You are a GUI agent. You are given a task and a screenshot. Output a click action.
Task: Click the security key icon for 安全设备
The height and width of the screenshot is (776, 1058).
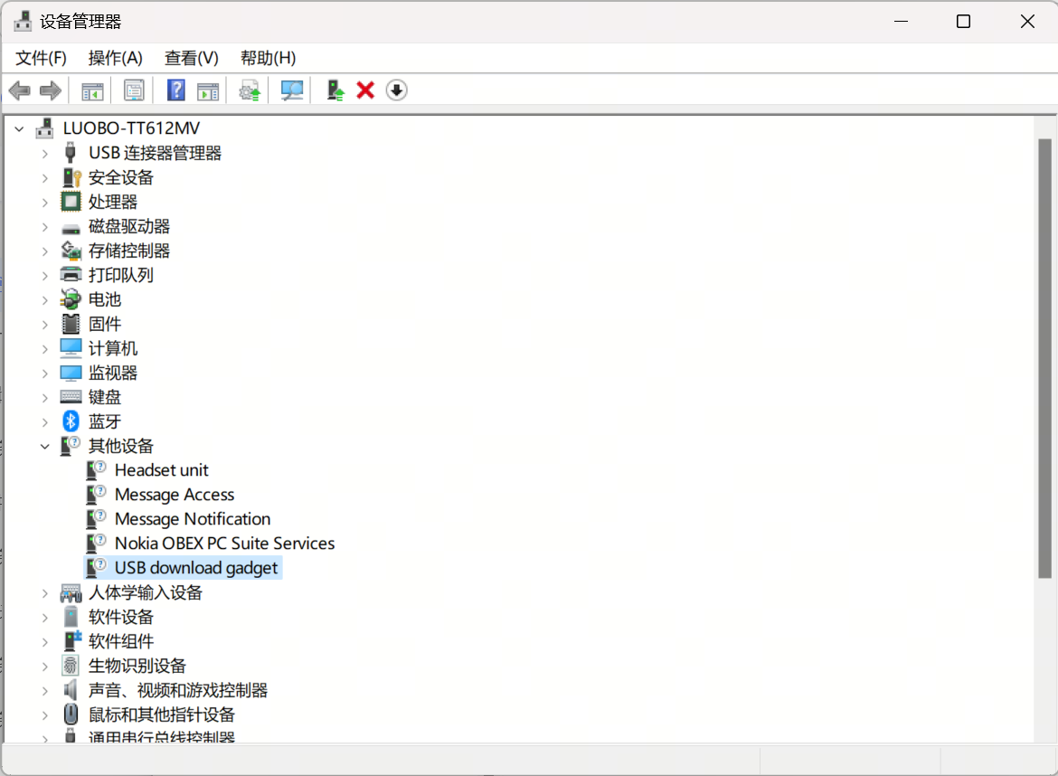71,177
